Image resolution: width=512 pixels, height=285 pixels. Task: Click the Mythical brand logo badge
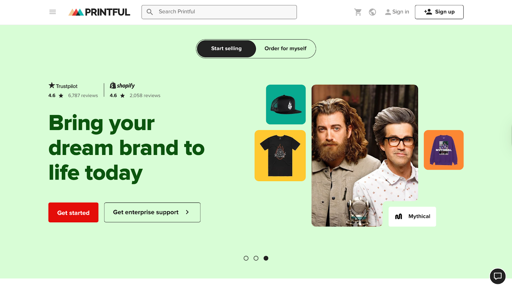(x=412, y=216)
